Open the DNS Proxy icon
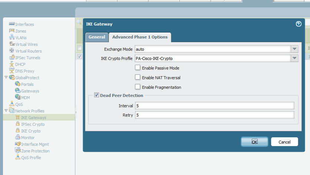Image resolution: width=310 pixels, height=175 pixels. click(x=11, y=71)
